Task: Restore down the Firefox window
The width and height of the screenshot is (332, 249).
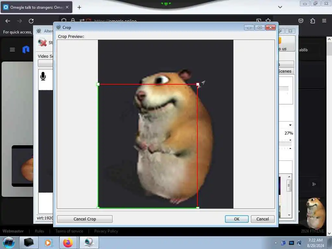Action: pos(315,3)
